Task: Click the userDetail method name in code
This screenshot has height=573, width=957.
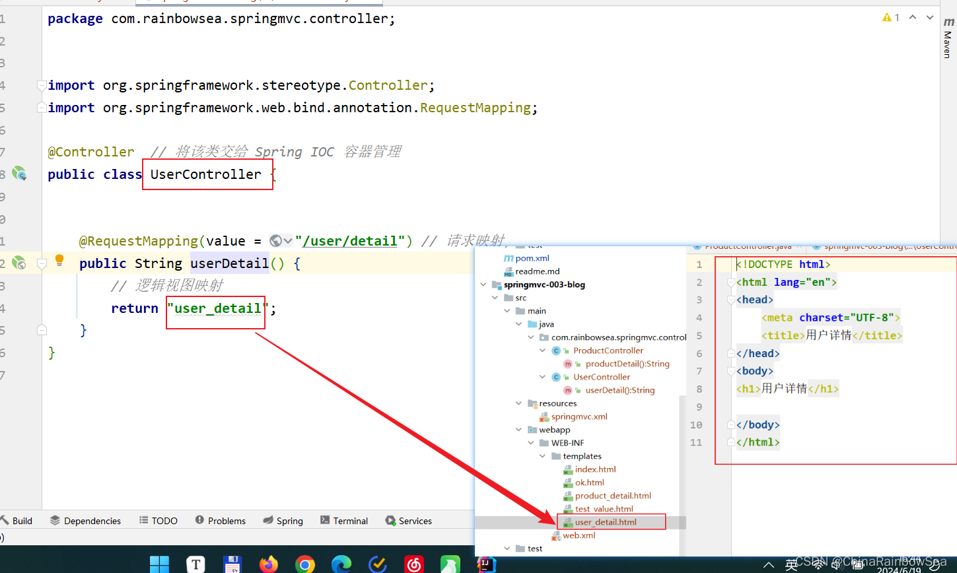Action: [x=230, y=263]
